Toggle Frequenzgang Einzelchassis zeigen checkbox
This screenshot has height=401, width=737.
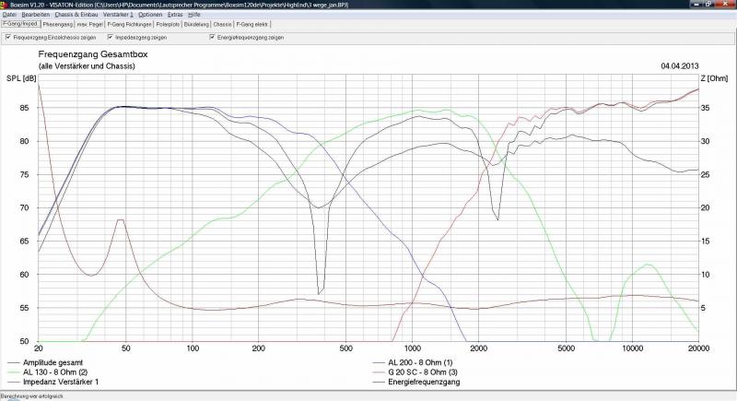pyautogui.click(x=8, y=39)
